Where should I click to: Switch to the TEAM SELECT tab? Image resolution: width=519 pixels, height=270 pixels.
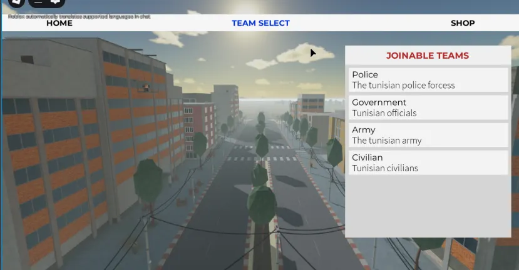click(x=260, y=23)
